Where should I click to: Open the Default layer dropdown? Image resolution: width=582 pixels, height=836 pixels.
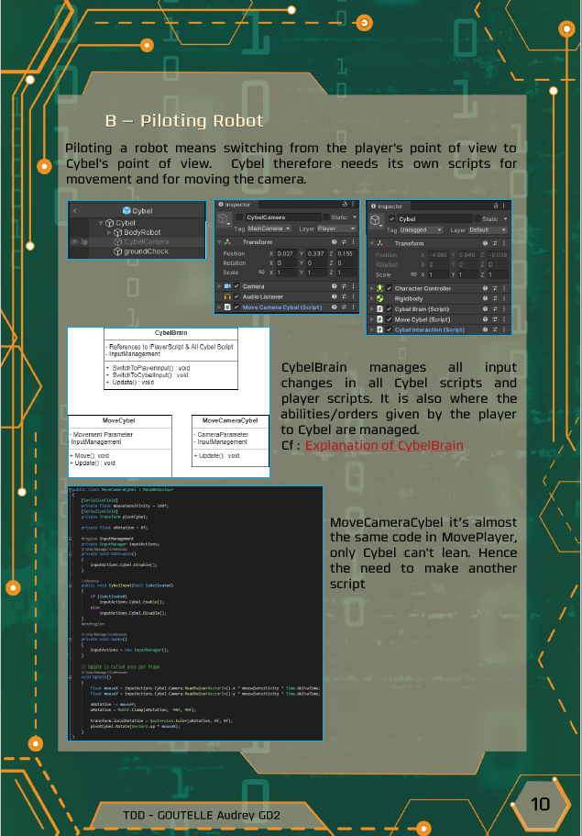click(x=488, y=229)
